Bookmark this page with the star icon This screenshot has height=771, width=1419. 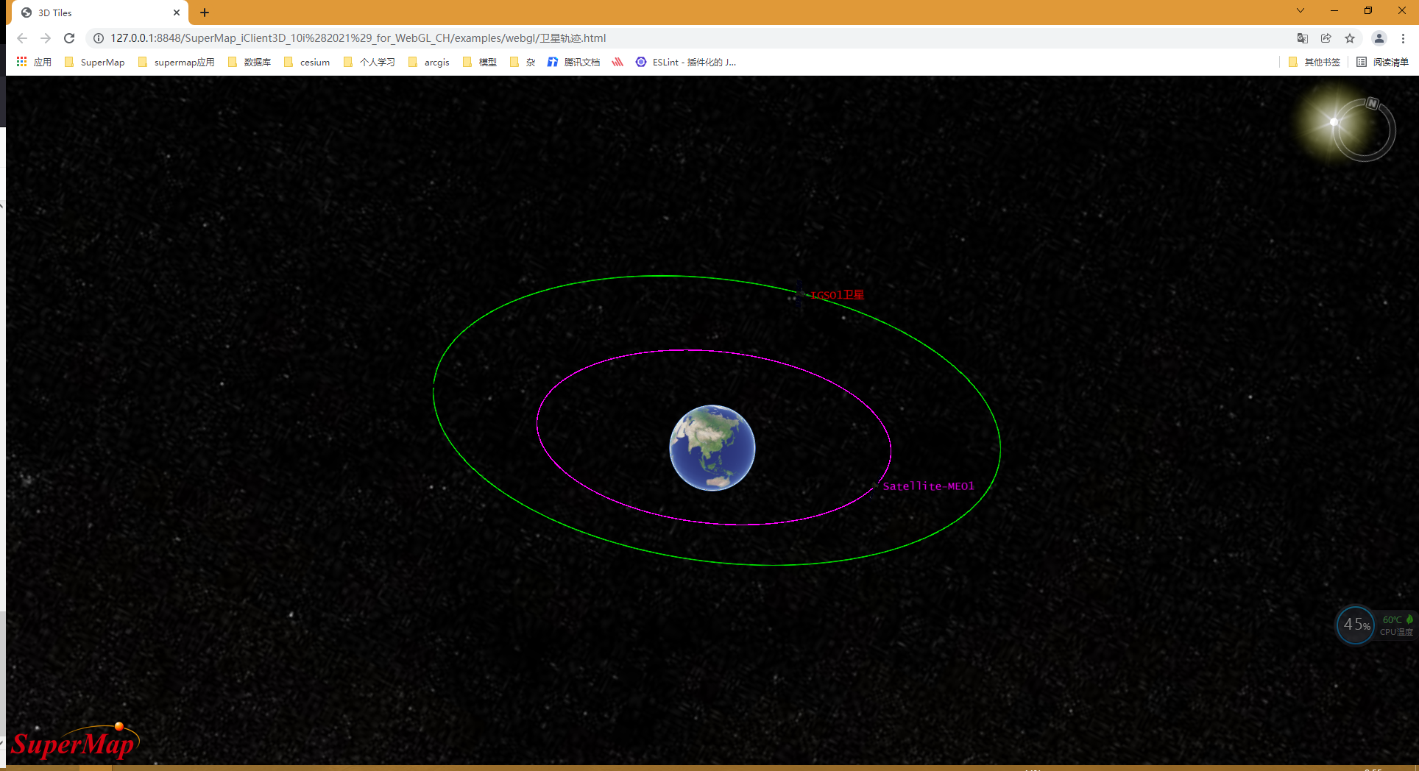click(x=1351, y=38)
